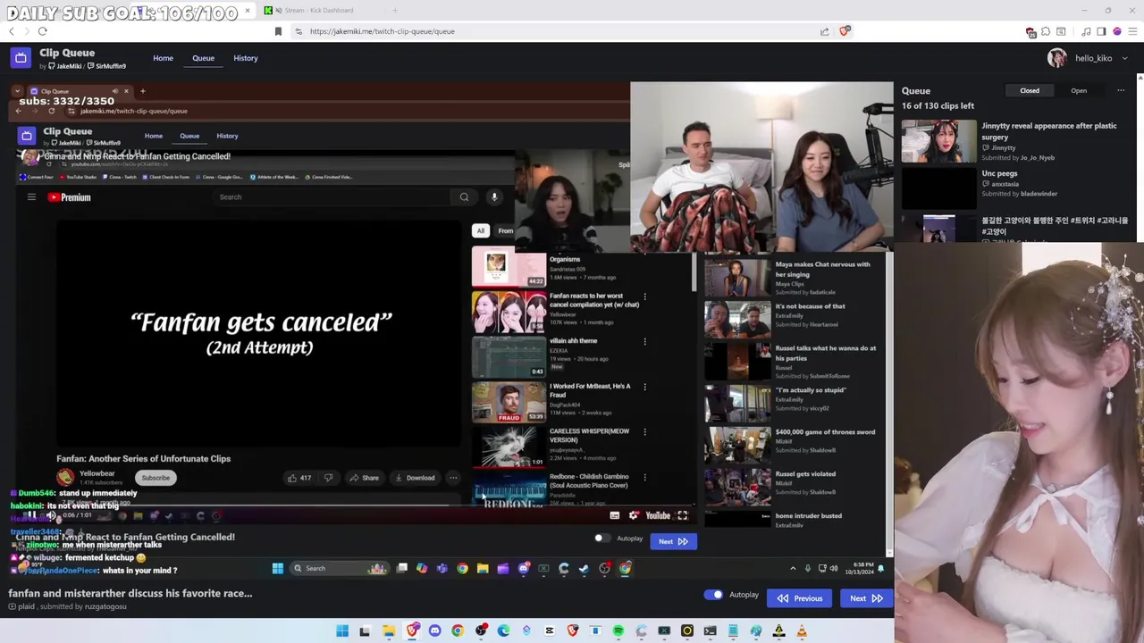Expand the hello_kiko account dropdown
The image size is (1144, 643).
(1124, 58)
